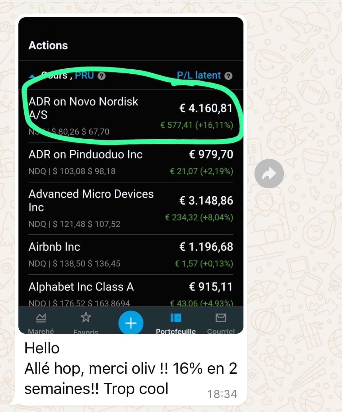This screenshot has width=342, height=412.
Task: Open the Courriel envelope icon
Action: (221, 318)
